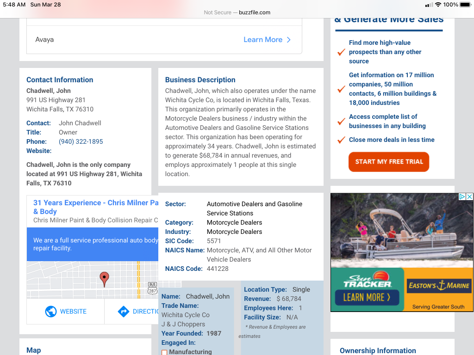Click the Ownership Information heading
Screen dimensions: 474x355
point(378,350)
